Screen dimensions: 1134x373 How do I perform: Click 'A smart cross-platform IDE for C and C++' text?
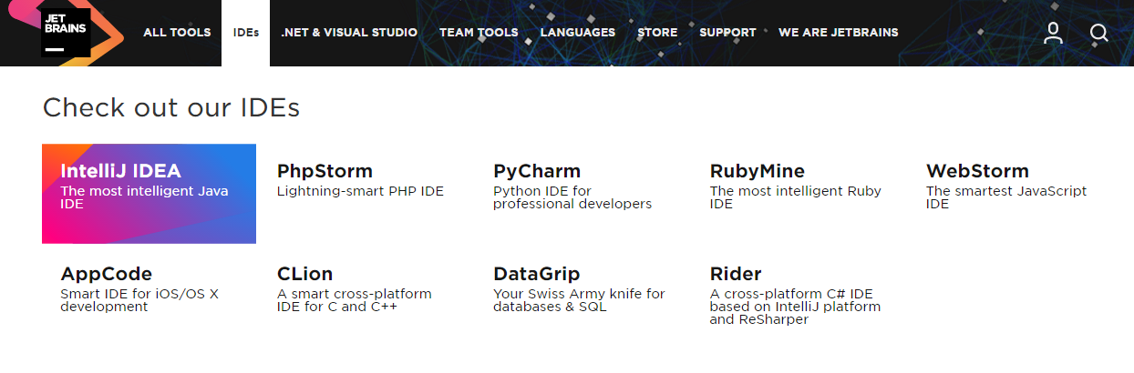click(x=355, y=300)
